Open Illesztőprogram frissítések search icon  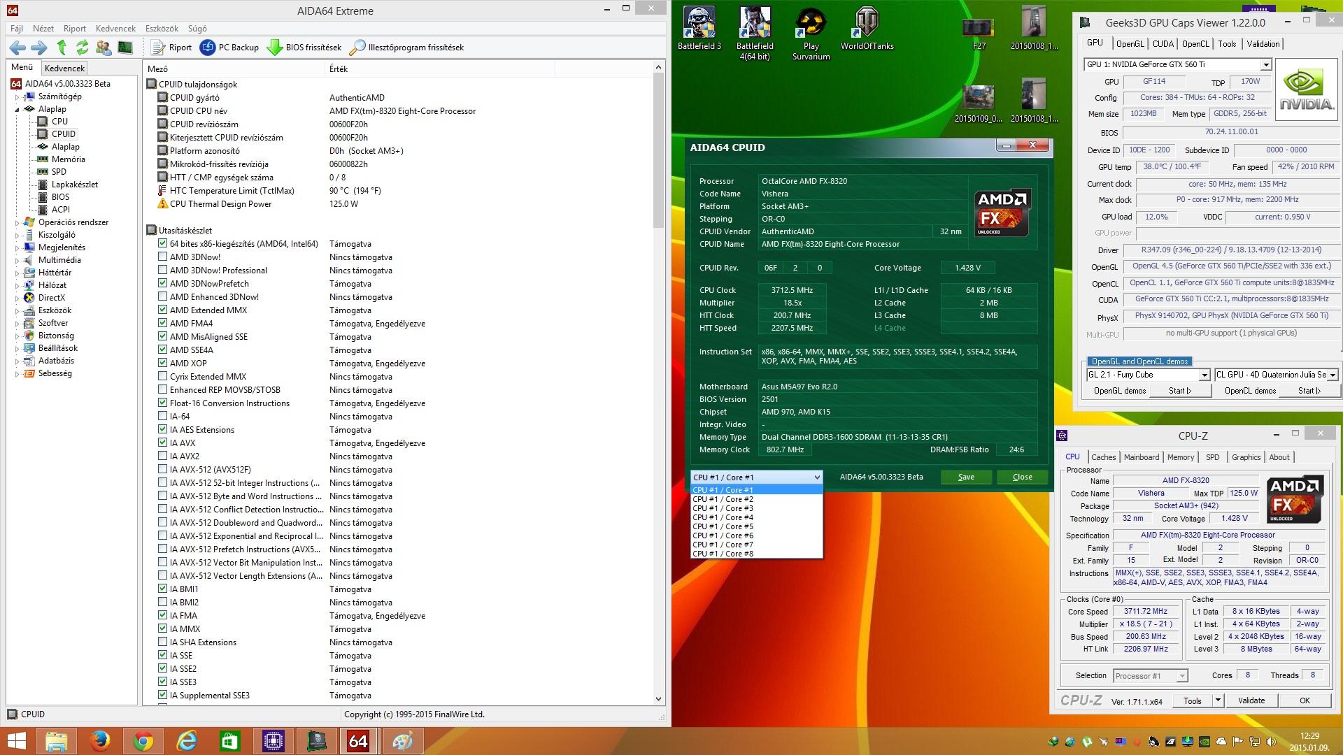click(357, 48)
